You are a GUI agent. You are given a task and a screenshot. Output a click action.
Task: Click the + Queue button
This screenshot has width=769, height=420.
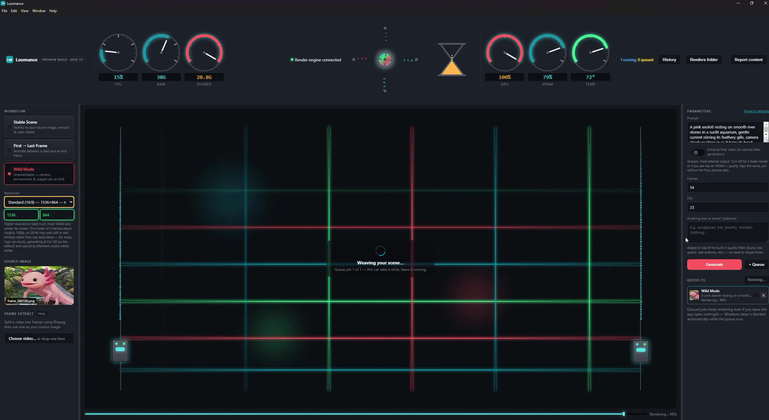756,264
